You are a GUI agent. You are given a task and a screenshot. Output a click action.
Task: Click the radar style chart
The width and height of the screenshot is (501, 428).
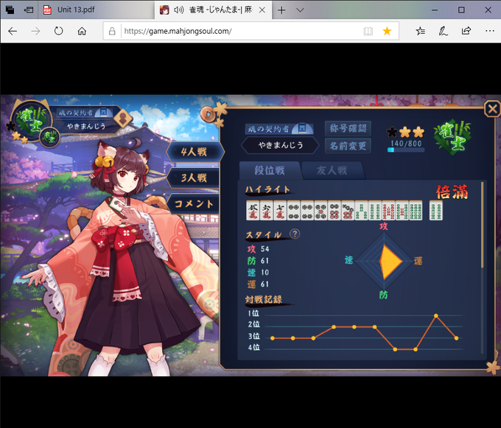384,262
